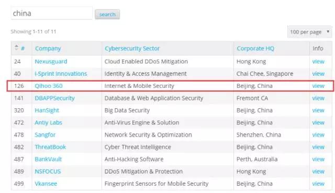This screenshot has width=335, height=193.
Task: Open the BankVault company link
Action: [48, 159]
